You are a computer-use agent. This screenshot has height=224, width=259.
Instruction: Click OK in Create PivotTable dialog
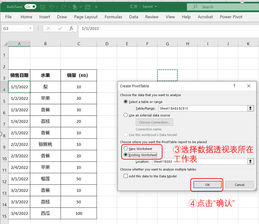(x=207, y=185)
